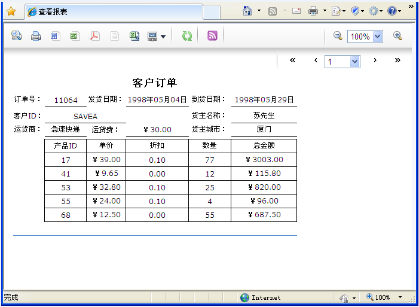This screenshot has width=419, height=307.
Task: Go to the previous report page
Action: (316, 60)
